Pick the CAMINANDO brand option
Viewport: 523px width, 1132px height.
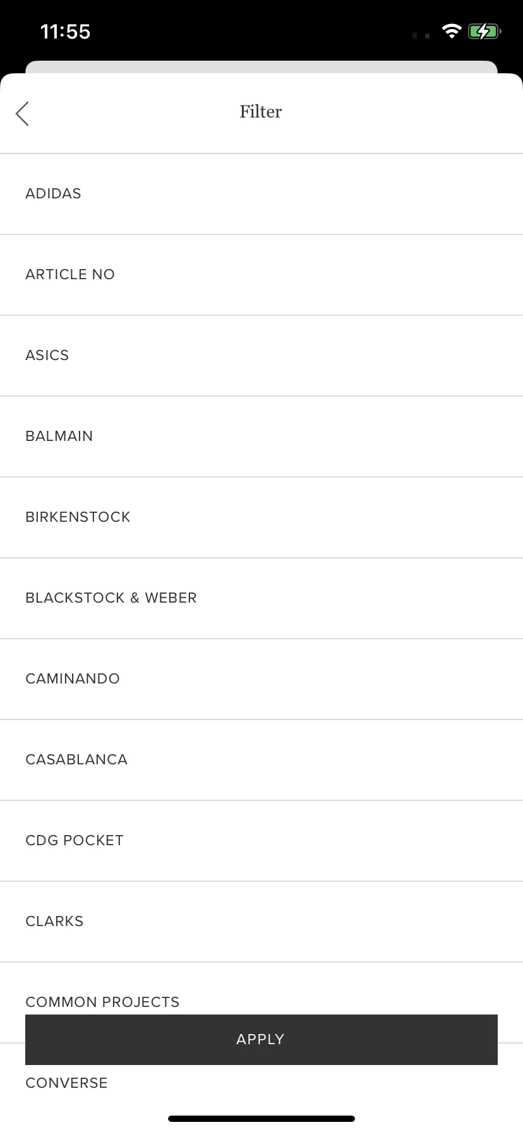click(x=261, y=679)
